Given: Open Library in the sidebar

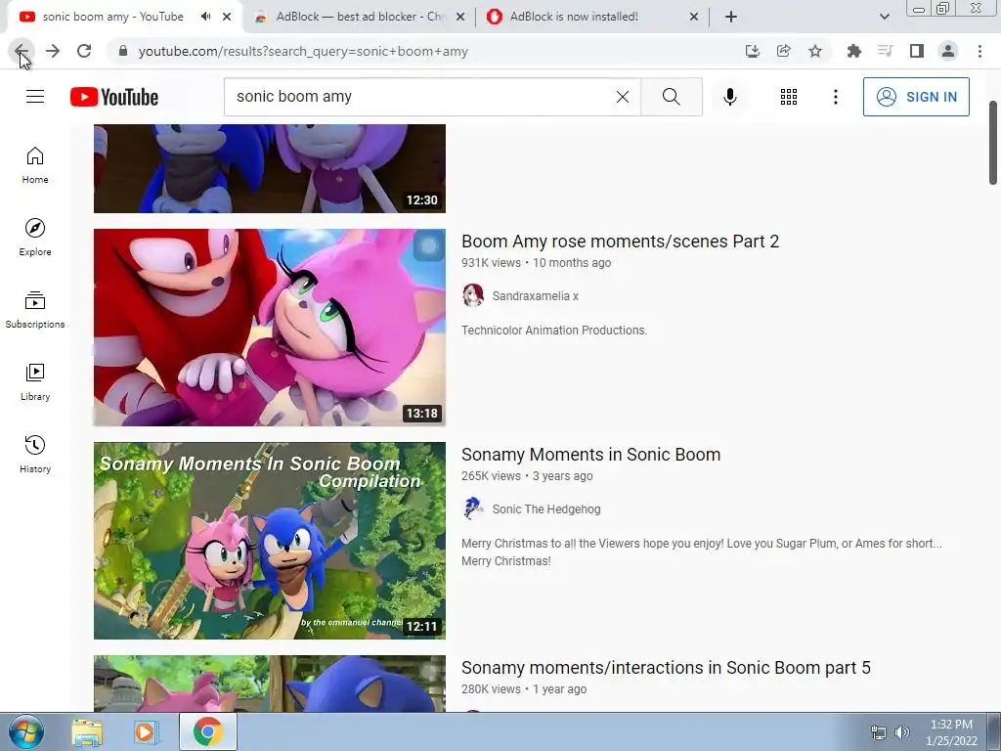Looking at the screenshot, I should coord(35,382).
